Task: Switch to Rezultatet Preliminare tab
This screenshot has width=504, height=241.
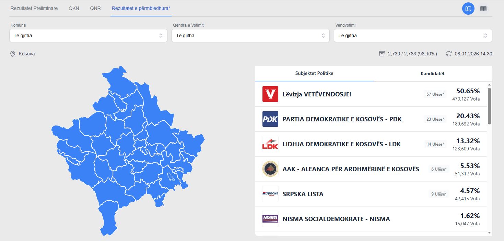Action: point(34,8)
